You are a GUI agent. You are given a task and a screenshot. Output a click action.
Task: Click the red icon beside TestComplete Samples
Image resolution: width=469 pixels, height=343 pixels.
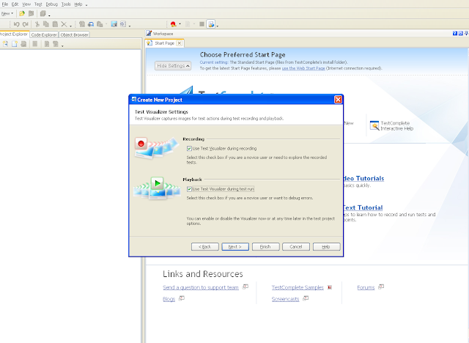[330, 287]
